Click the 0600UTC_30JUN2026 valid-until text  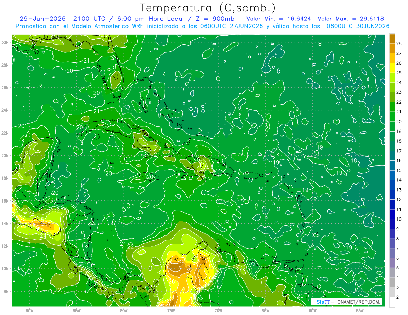[x=358, y=26]
